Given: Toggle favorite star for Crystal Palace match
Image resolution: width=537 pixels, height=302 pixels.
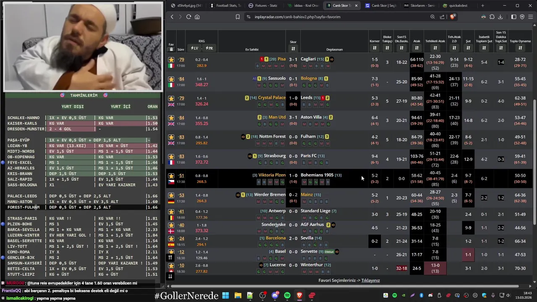Looking at the screenshot, I should point(171,98).
